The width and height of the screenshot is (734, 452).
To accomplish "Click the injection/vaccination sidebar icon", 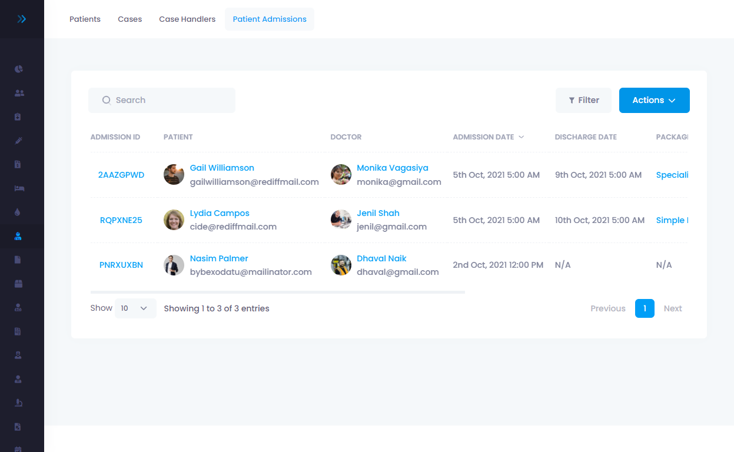I will click(18, 140).
